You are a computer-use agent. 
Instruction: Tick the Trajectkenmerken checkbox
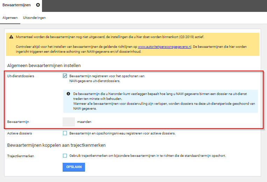point(65,156)
